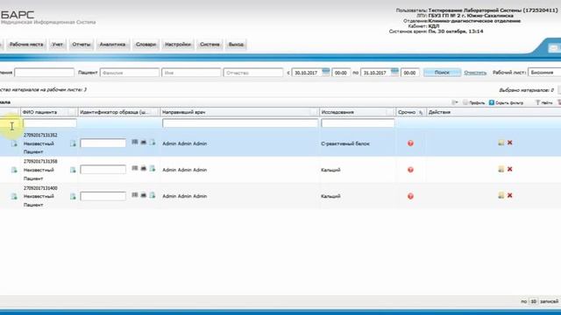Image resolution: width=561 pixels, height=315 pixels.
Task: Click the start time field after 30.10.2017
Action: [x=341, y=73]
